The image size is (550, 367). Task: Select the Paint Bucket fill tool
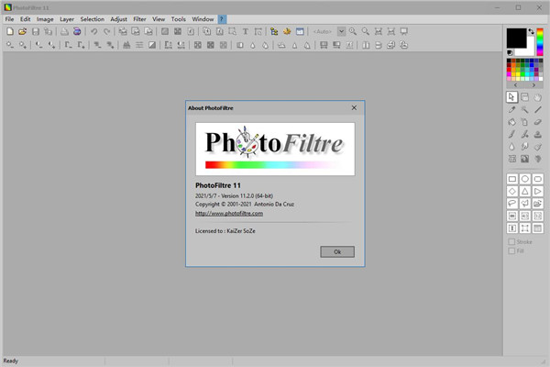[512, 122]
